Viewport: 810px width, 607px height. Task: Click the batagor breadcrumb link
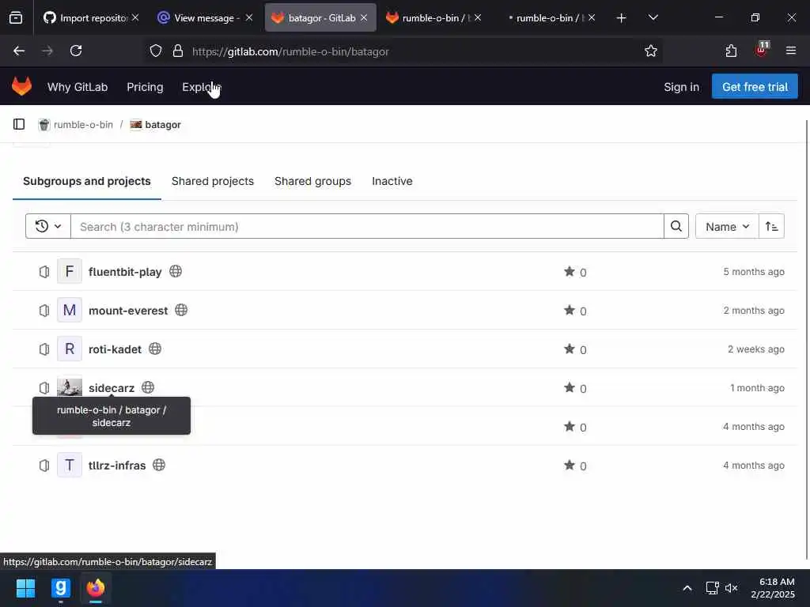(163, 124)
